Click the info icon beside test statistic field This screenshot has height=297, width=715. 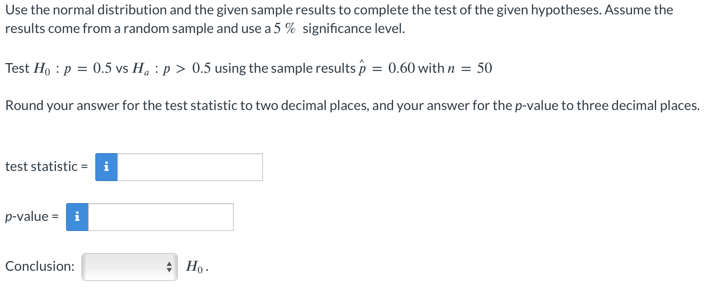point(106,167)
